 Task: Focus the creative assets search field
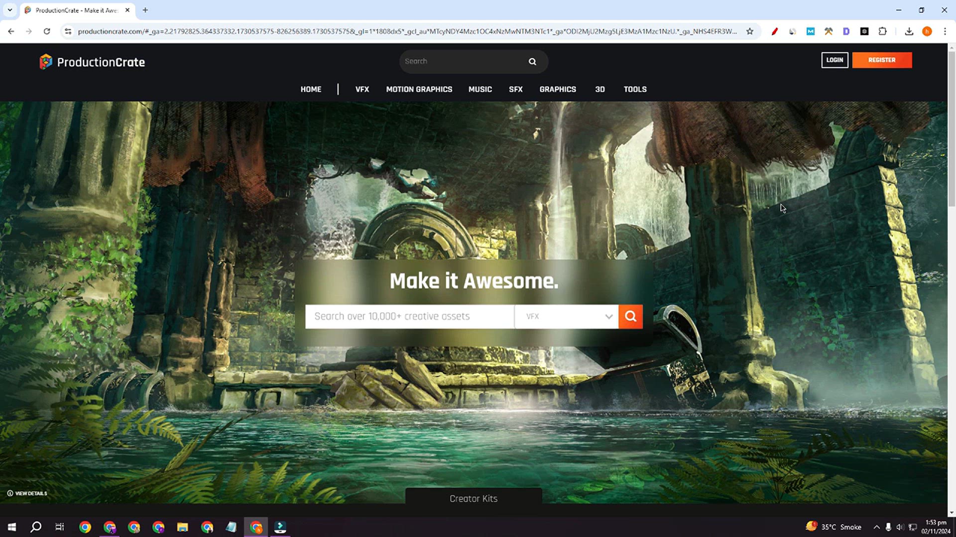[409, 316]
